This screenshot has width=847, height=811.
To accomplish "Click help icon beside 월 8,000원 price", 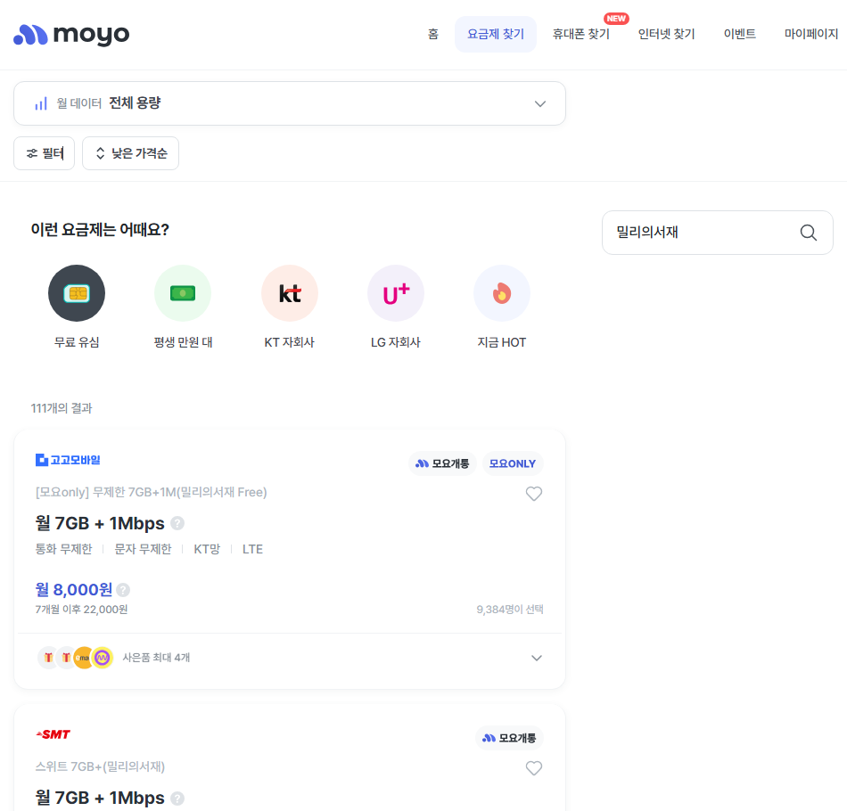I will coord(123,590).
